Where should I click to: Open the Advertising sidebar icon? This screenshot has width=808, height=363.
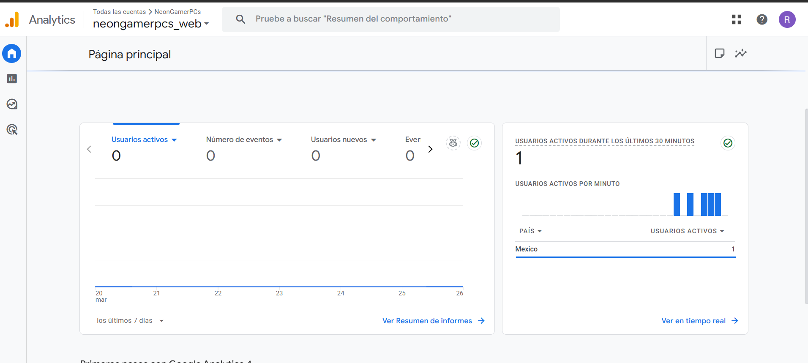point(12,129)
